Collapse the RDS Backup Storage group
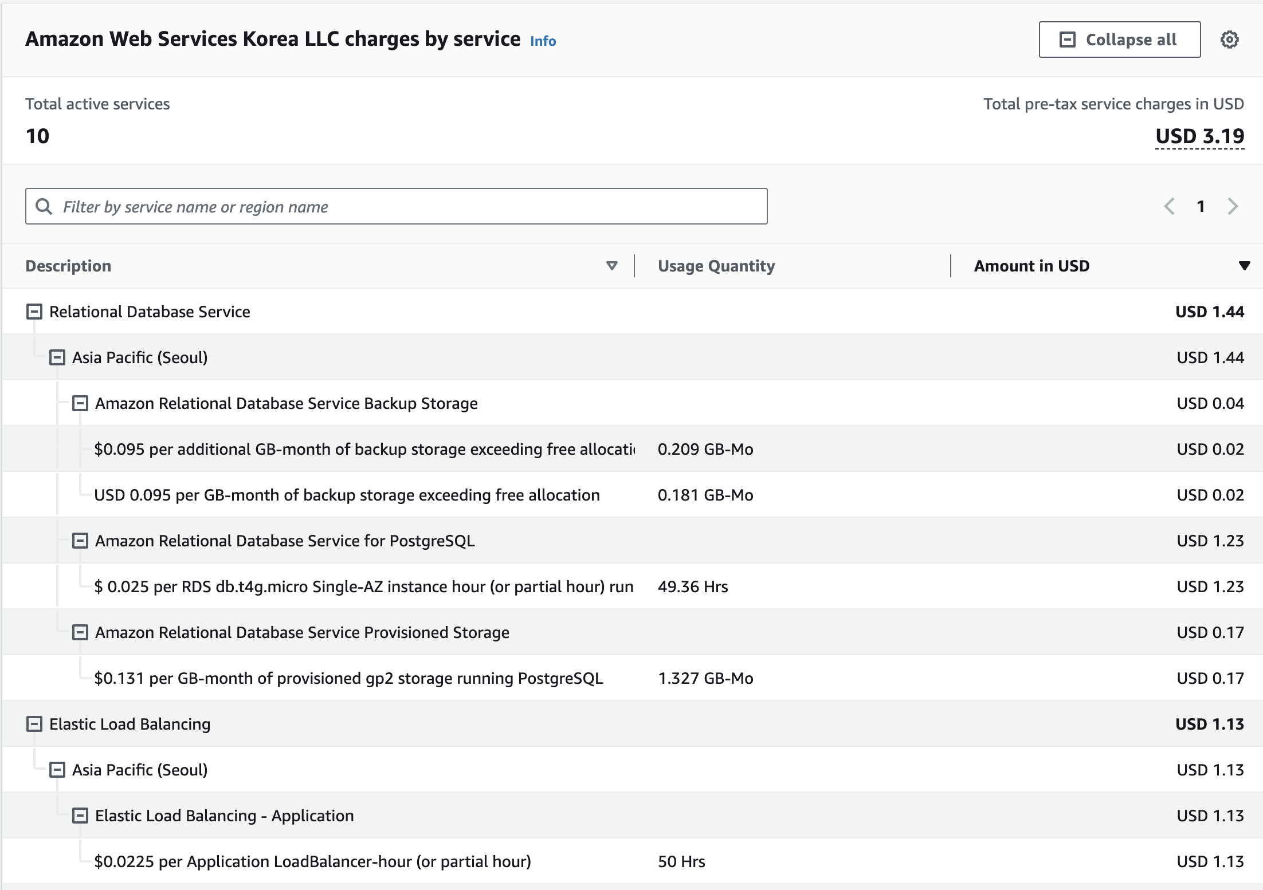The width and height of the screenshot is (1263, 890). (x=80, y=403)
